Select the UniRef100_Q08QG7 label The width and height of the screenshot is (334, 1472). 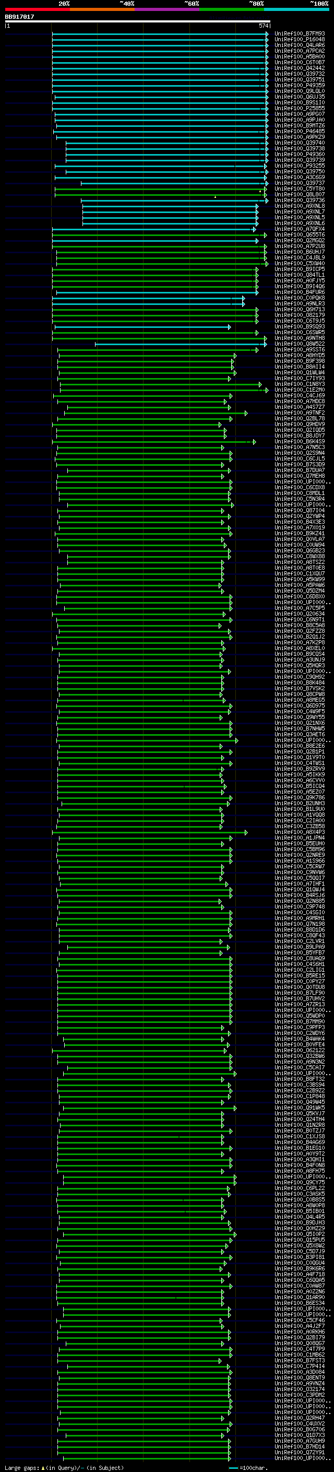click(x=300, y=1344)
